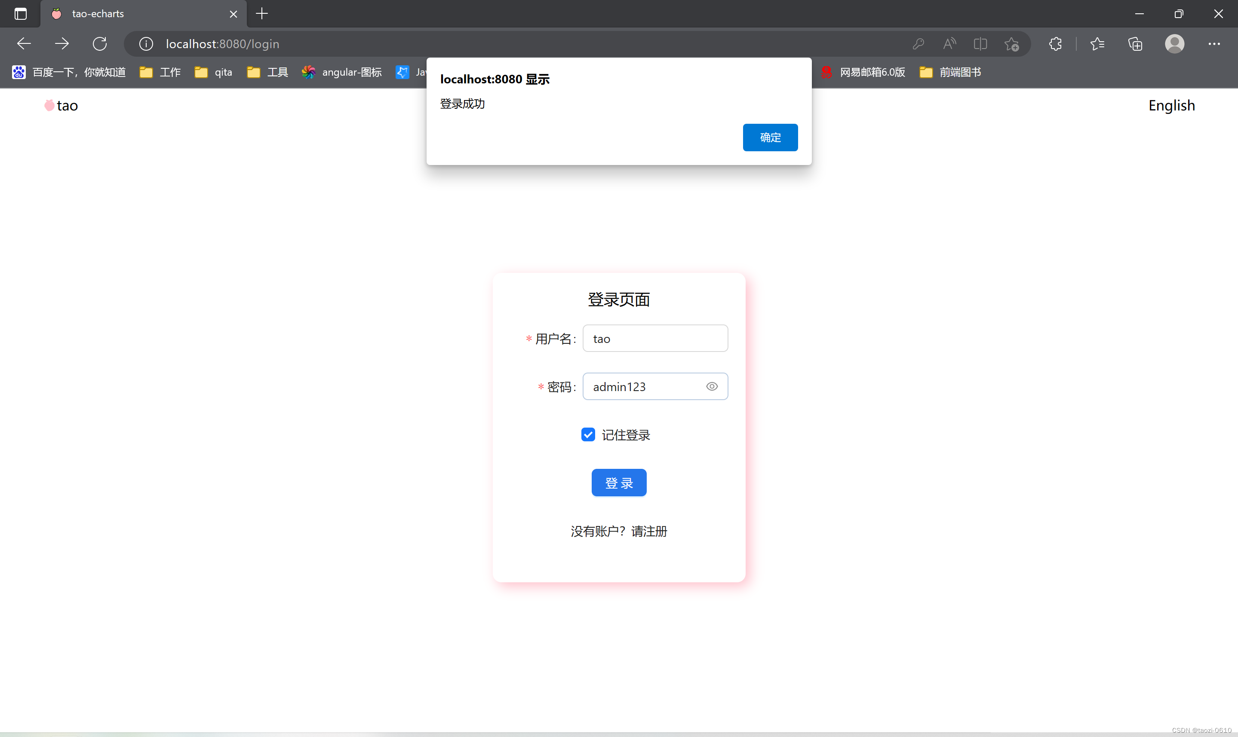This screenshot has width=1238, height=737.
Task: View site information icon in address bar
Action: click(146, 44)
